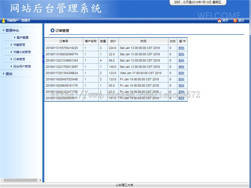Click the arrow before sidebar 退出
Screen dimensions: 251x188
coord(4,73)
